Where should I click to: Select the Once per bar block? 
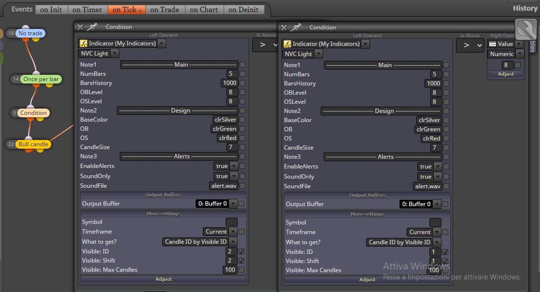pos(41,79)
